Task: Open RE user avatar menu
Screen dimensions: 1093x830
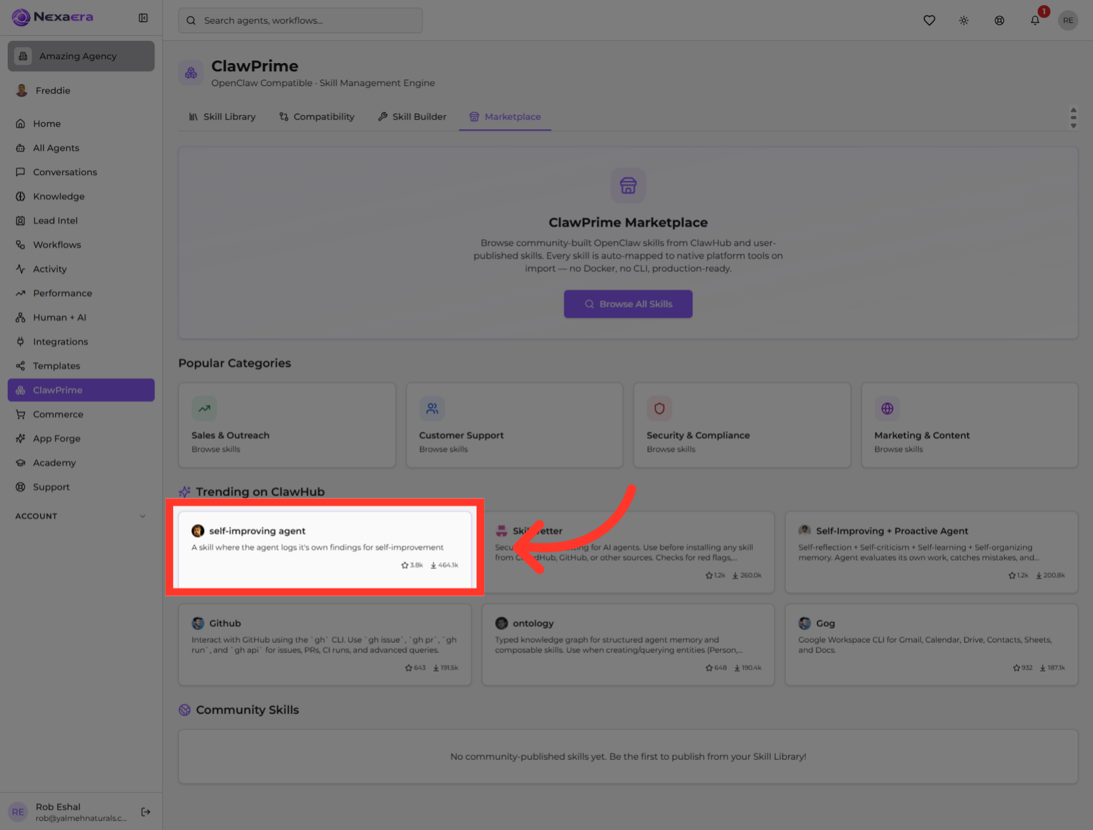Action: pyautogui.click(x=1068, y=20)
